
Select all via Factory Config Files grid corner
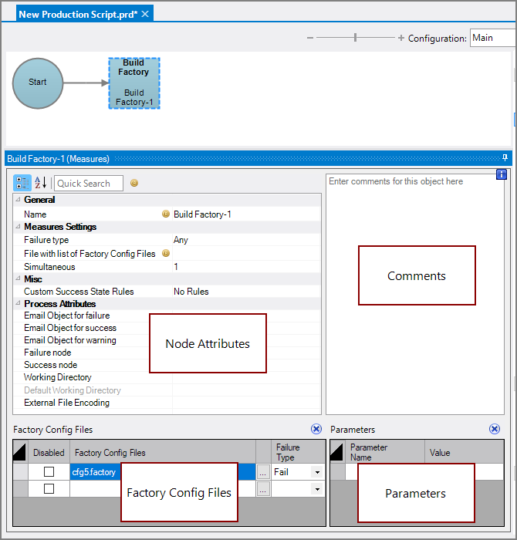pyautogui.click(x=20, y=452)
